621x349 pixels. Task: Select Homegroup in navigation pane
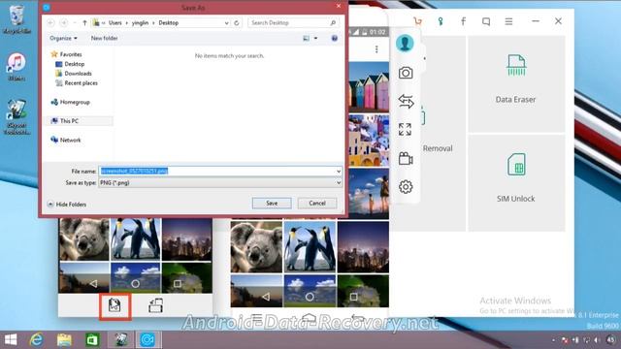71,102
